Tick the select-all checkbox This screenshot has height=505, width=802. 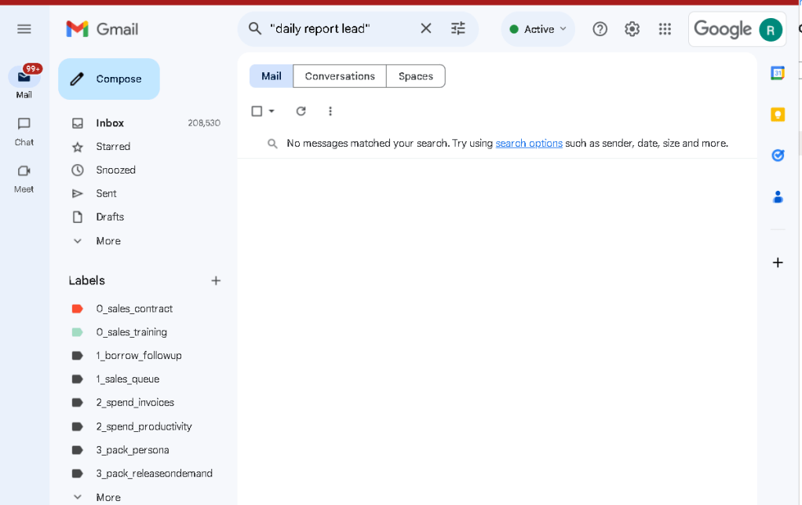click(257, 111)
